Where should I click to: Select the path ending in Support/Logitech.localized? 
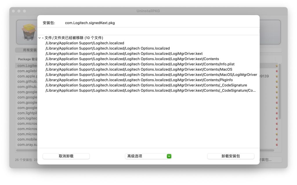[85, 43]
